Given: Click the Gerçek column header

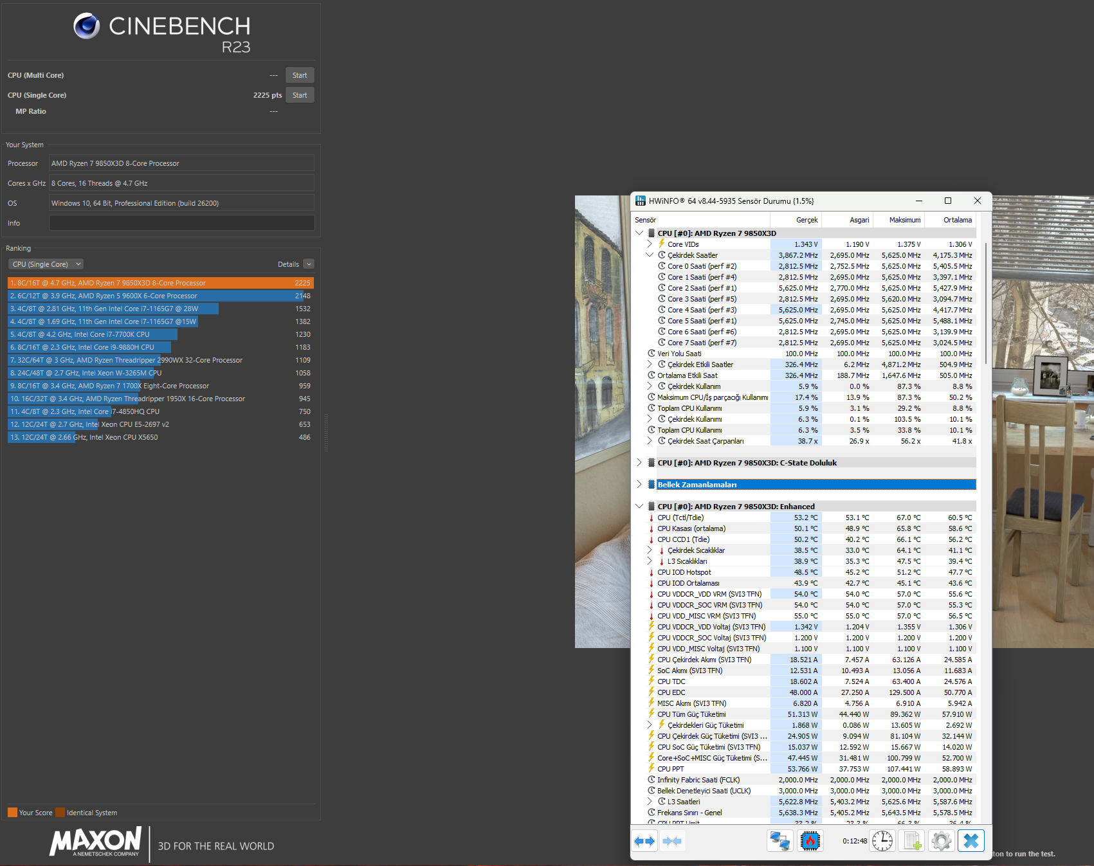Looking at the screenshot, I should (807, 220).
